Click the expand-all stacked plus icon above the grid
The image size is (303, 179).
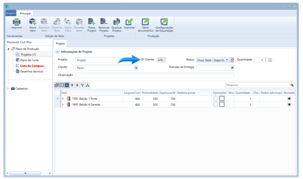[57, 85]
